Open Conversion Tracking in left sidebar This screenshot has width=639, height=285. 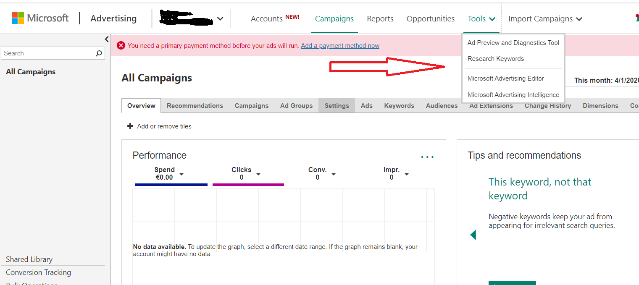click(39, 272)
